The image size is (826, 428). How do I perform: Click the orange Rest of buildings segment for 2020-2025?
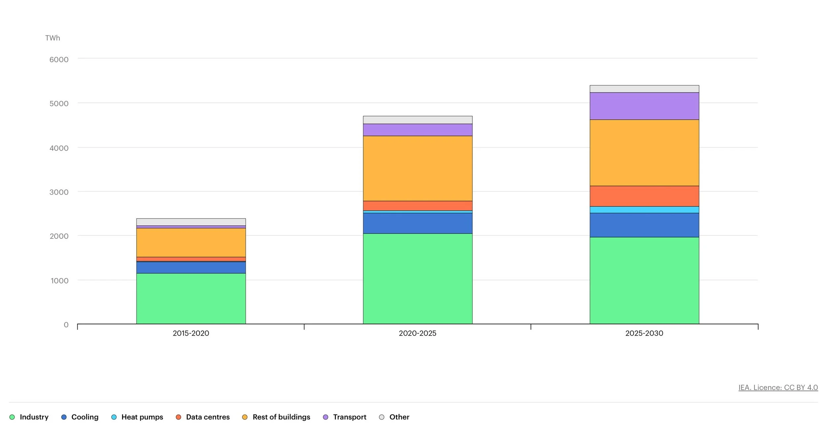coord(418,168)
